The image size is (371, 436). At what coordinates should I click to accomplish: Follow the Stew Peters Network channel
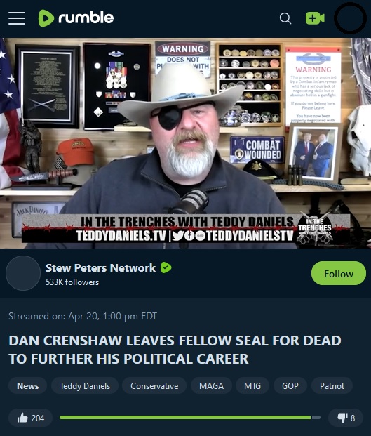339,273
